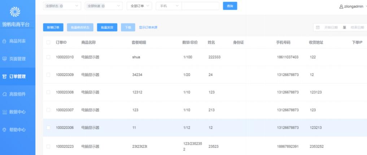This screenshot has width=367, height=155.
Task: Click order ID 100020309
Action: click(65, 75)
